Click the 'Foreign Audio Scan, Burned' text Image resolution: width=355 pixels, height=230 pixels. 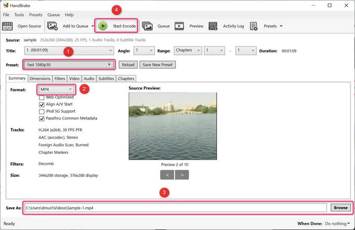63,145
